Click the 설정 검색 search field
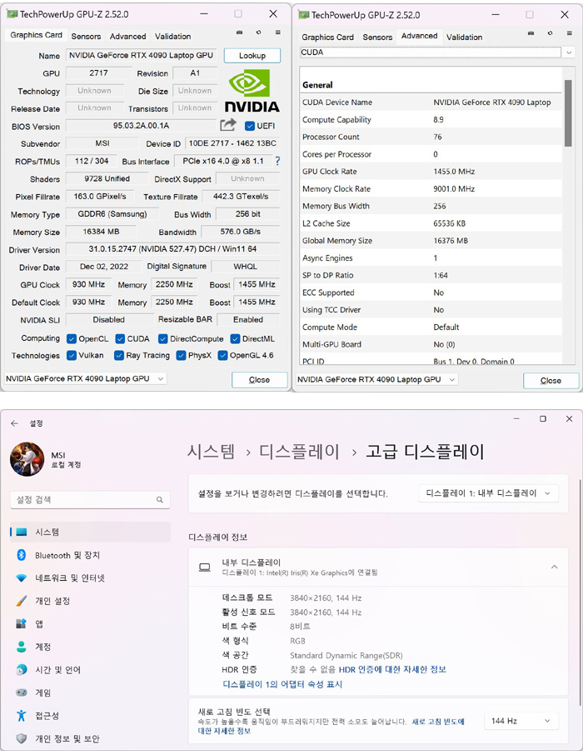The width and height of the screenshot is (583, 755). click(x=90, y=500)
